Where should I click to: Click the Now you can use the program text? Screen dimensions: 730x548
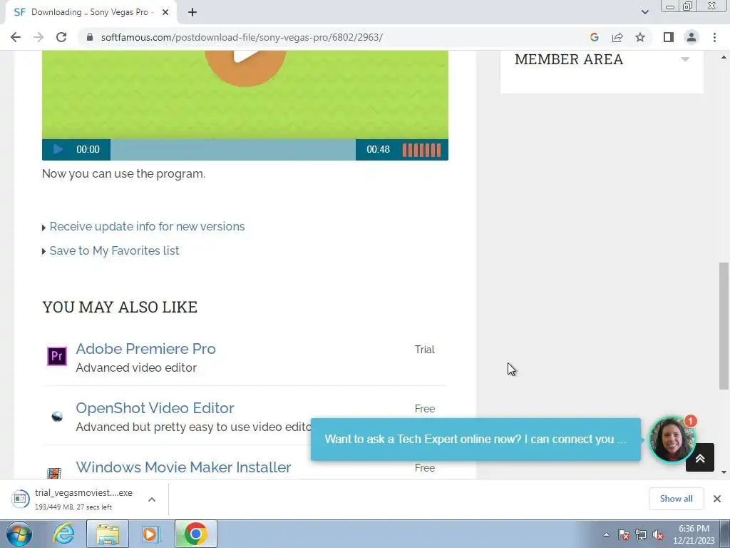click(x=123, y=174)
